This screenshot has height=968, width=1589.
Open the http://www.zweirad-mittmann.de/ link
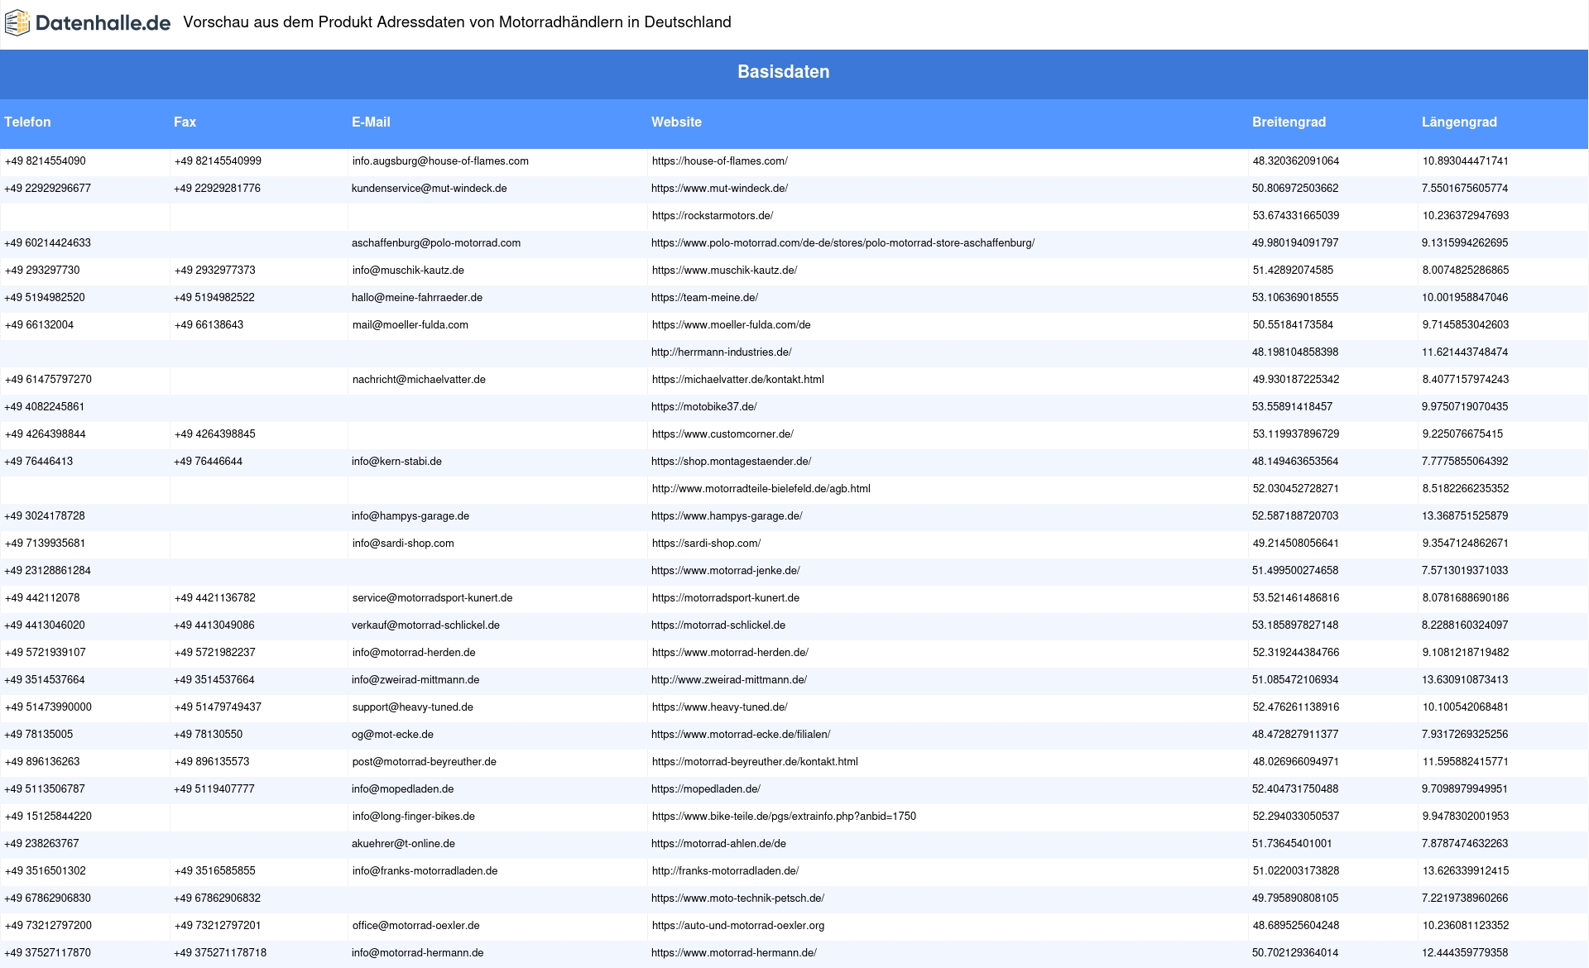(x=729, y=680)
